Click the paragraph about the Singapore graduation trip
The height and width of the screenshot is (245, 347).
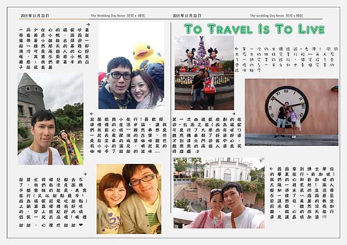coord(302,193)
